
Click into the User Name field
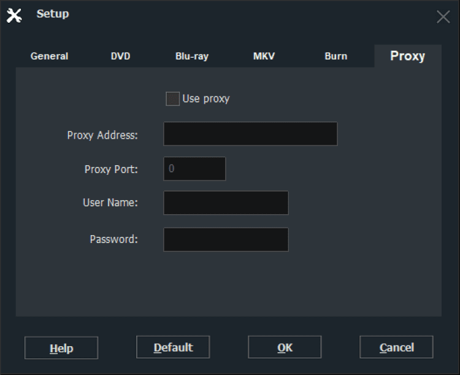click(x=226, y=203)
